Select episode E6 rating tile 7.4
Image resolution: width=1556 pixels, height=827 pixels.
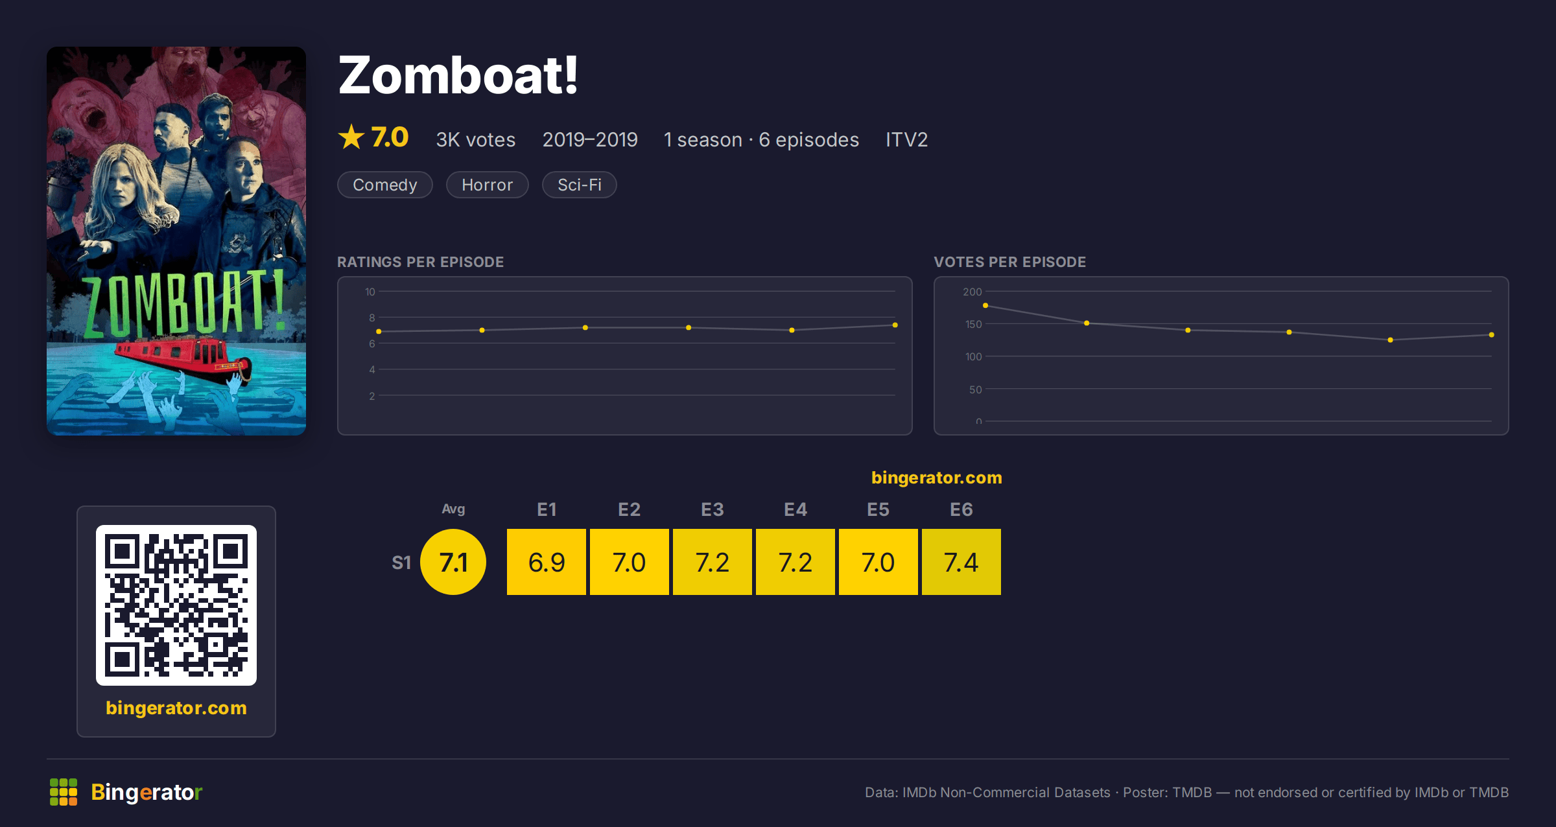[961, 562]
